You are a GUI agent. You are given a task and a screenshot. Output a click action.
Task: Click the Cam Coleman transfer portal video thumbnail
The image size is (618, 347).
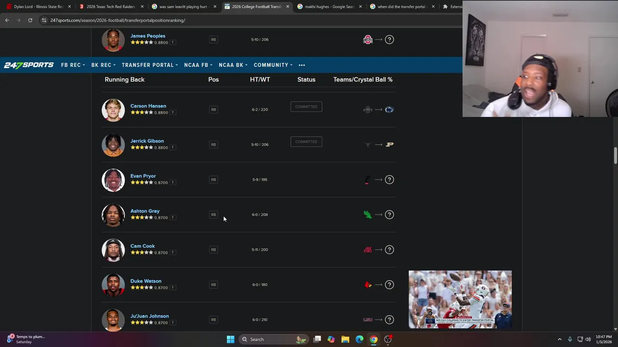coord(460,299)
